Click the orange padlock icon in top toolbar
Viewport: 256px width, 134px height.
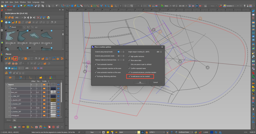click(x=112, y=6)
